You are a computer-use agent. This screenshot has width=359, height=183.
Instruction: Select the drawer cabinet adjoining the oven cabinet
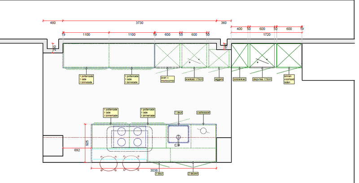click(131, 56)
